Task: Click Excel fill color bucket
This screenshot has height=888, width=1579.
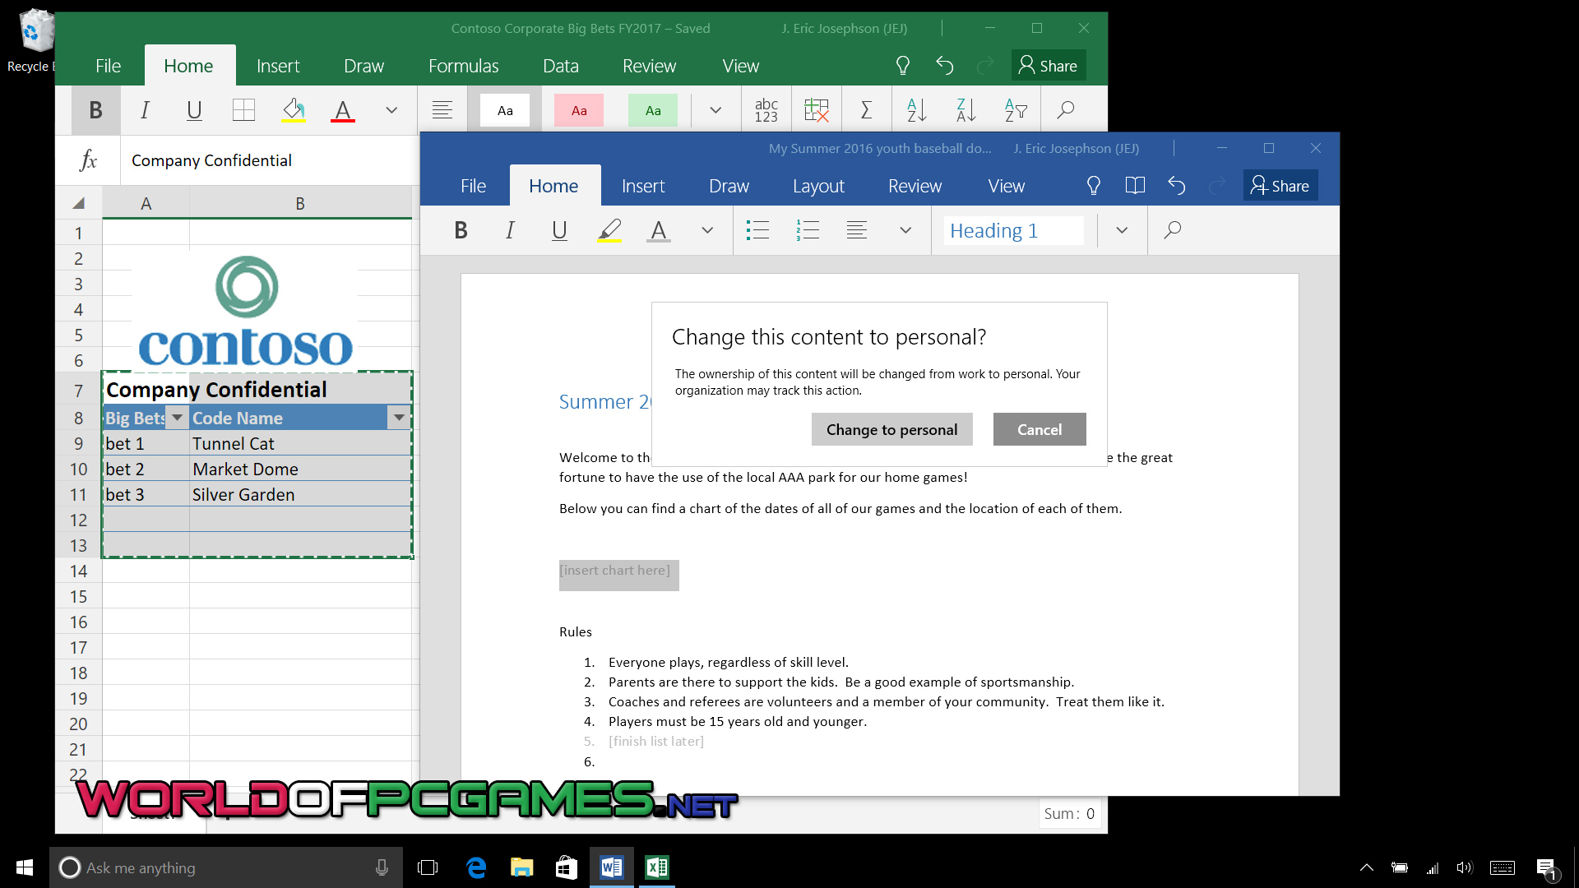Action: (x=294, y=110)
